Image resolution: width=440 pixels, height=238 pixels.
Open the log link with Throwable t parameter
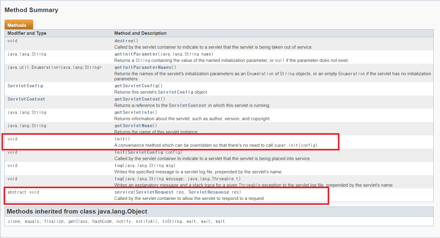118,179
